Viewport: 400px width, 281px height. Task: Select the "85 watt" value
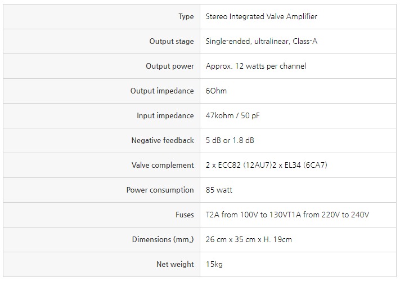click(219, 190)
